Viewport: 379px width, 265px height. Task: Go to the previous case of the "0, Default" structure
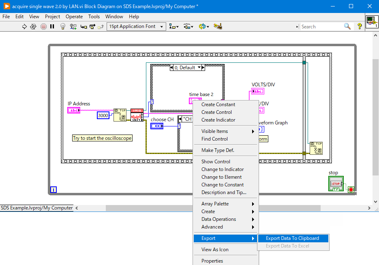(171, 68)
